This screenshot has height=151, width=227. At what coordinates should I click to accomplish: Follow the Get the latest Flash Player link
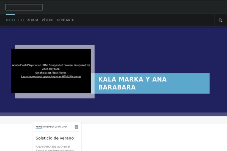click(51, 73)
